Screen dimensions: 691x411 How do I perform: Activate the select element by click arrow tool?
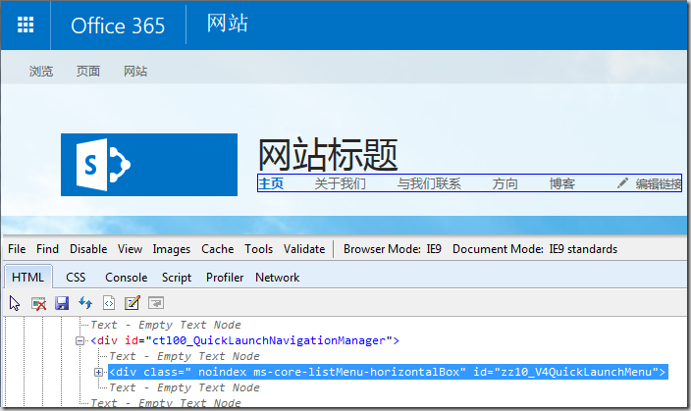click(x=15, y=303)
